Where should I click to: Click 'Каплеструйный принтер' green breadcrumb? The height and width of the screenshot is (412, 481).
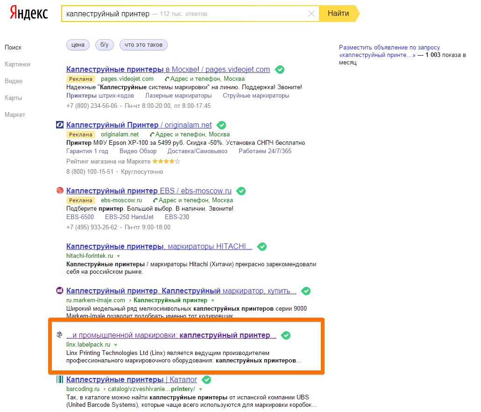(x=170, y=300)
